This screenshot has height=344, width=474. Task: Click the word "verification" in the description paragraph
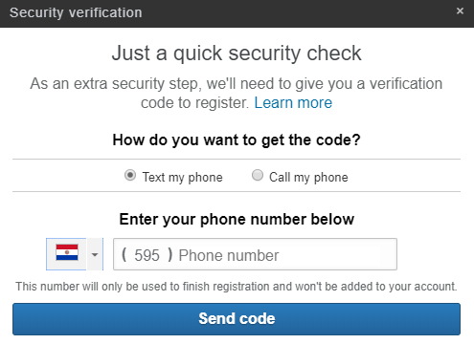[406, 84]
